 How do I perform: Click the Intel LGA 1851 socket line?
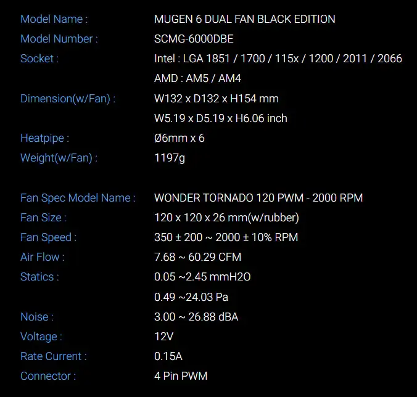coord(278,59)
